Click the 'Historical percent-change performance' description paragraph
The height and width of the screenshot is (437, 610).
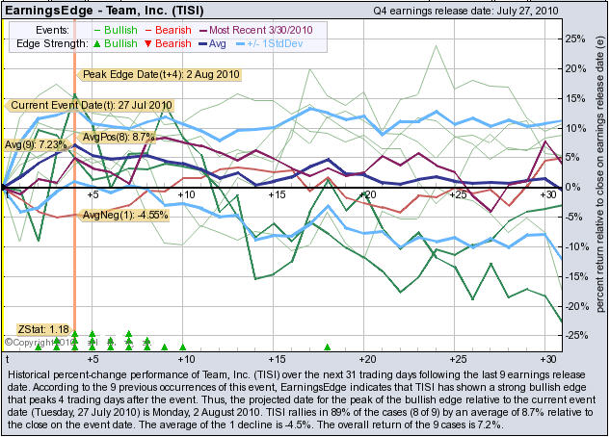pos(302,399)
